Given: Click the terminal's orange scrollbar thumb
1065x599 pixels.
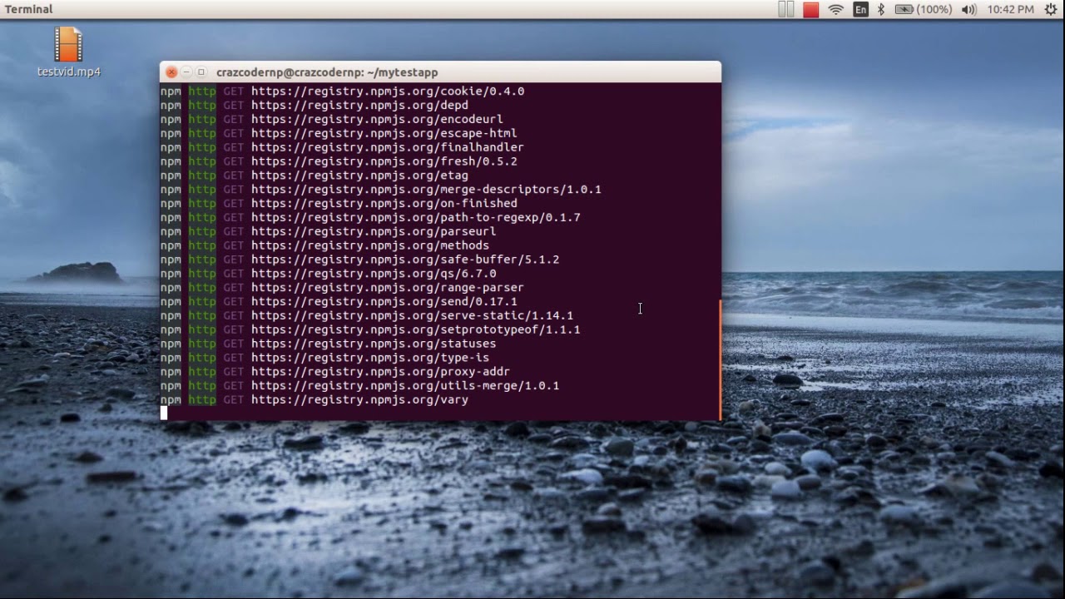Looking at the screenshot, I should (x=719, y=359).
